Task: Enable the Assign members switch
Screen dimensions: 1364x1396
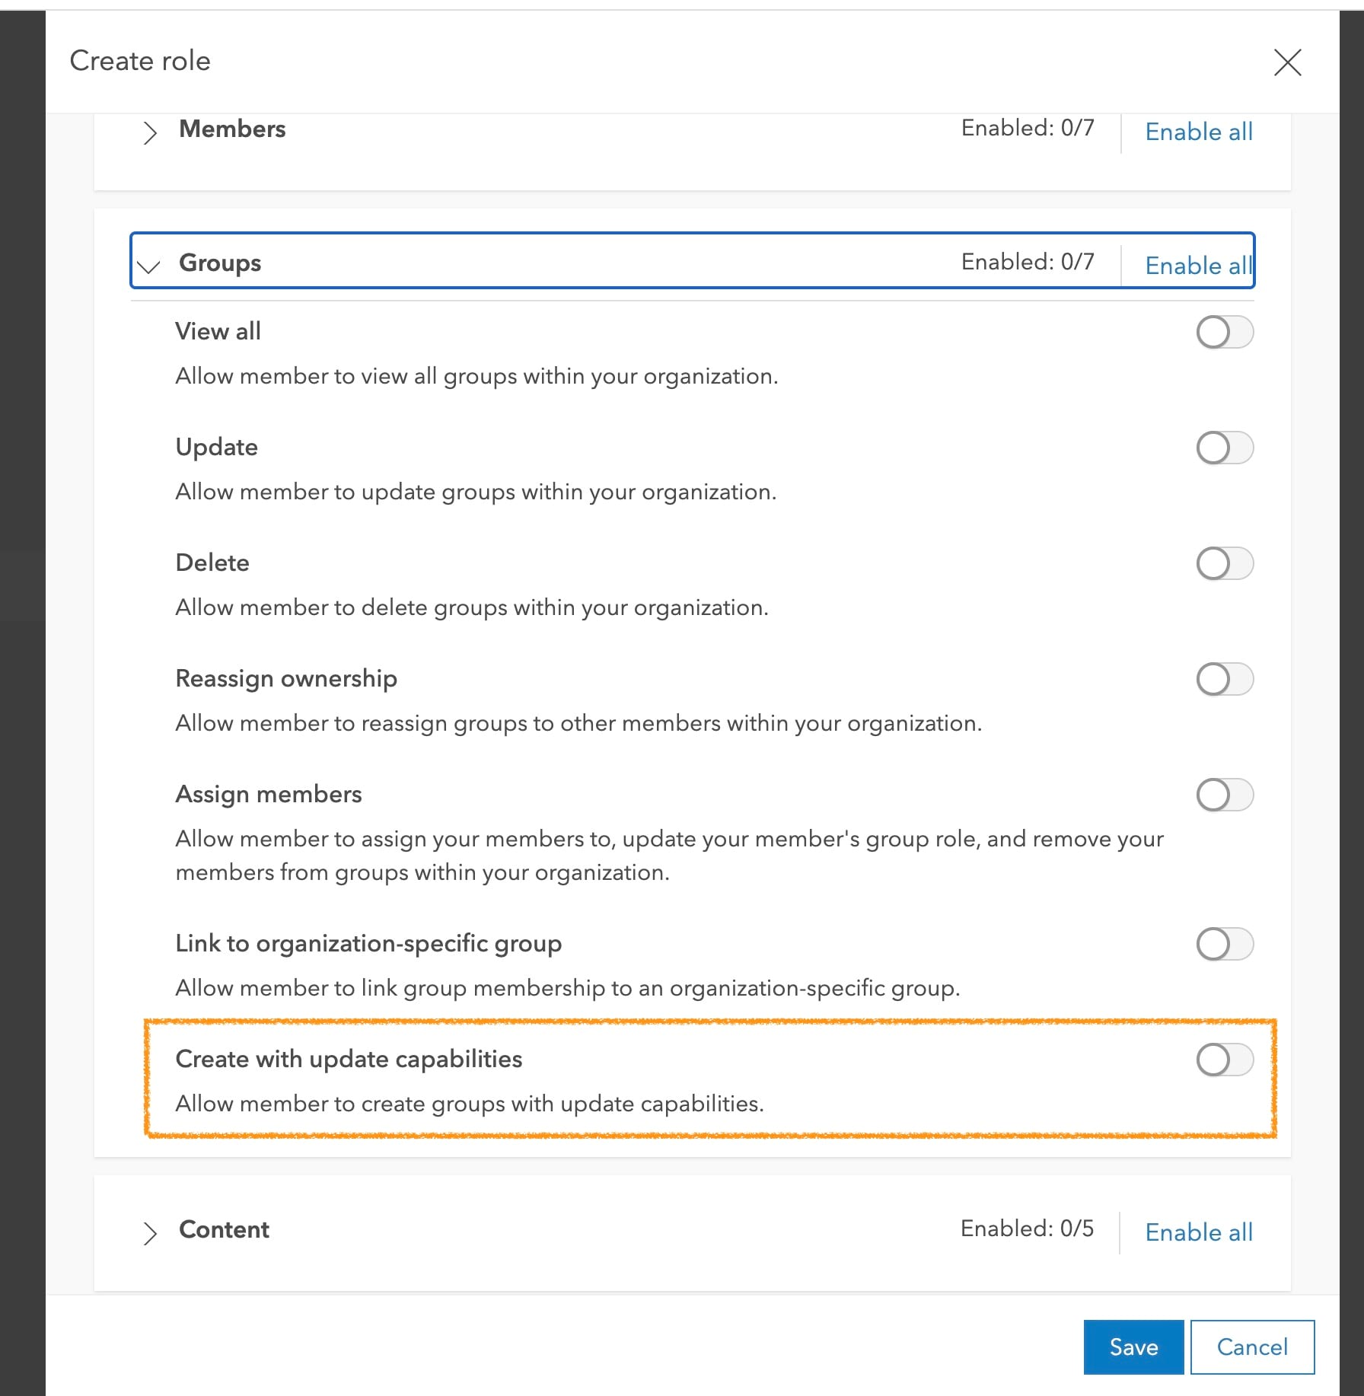Action: (x=1224, y=795)
